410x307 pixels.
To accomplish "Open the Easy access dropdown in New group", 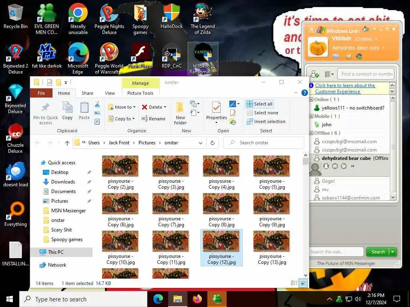I will 195,113.
